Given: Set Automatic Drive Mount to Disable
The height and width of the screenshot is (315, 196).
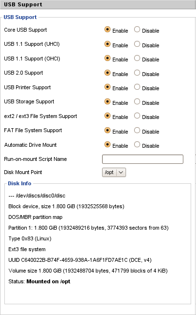Looking at the screenshot, I should [137, 144].
